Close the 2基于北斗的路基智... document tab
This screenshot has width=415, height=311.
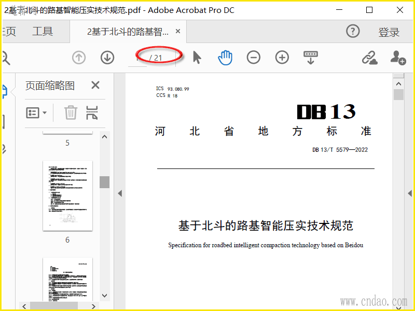coord(178,31)
